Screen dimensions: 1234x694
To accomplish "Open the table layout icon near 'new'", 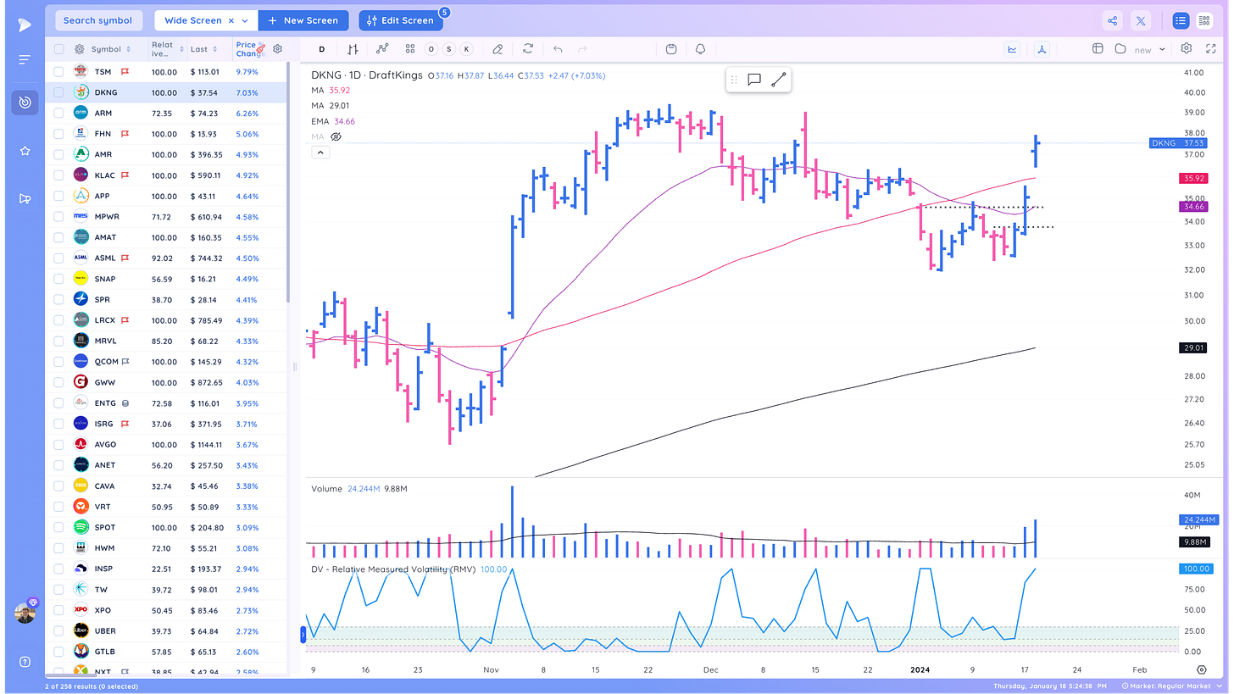I will click(1098, 49).
